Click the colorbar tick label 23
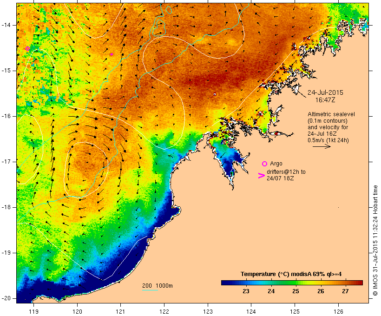The height and width of the screenshot is (316, 381). coord(246,291)
